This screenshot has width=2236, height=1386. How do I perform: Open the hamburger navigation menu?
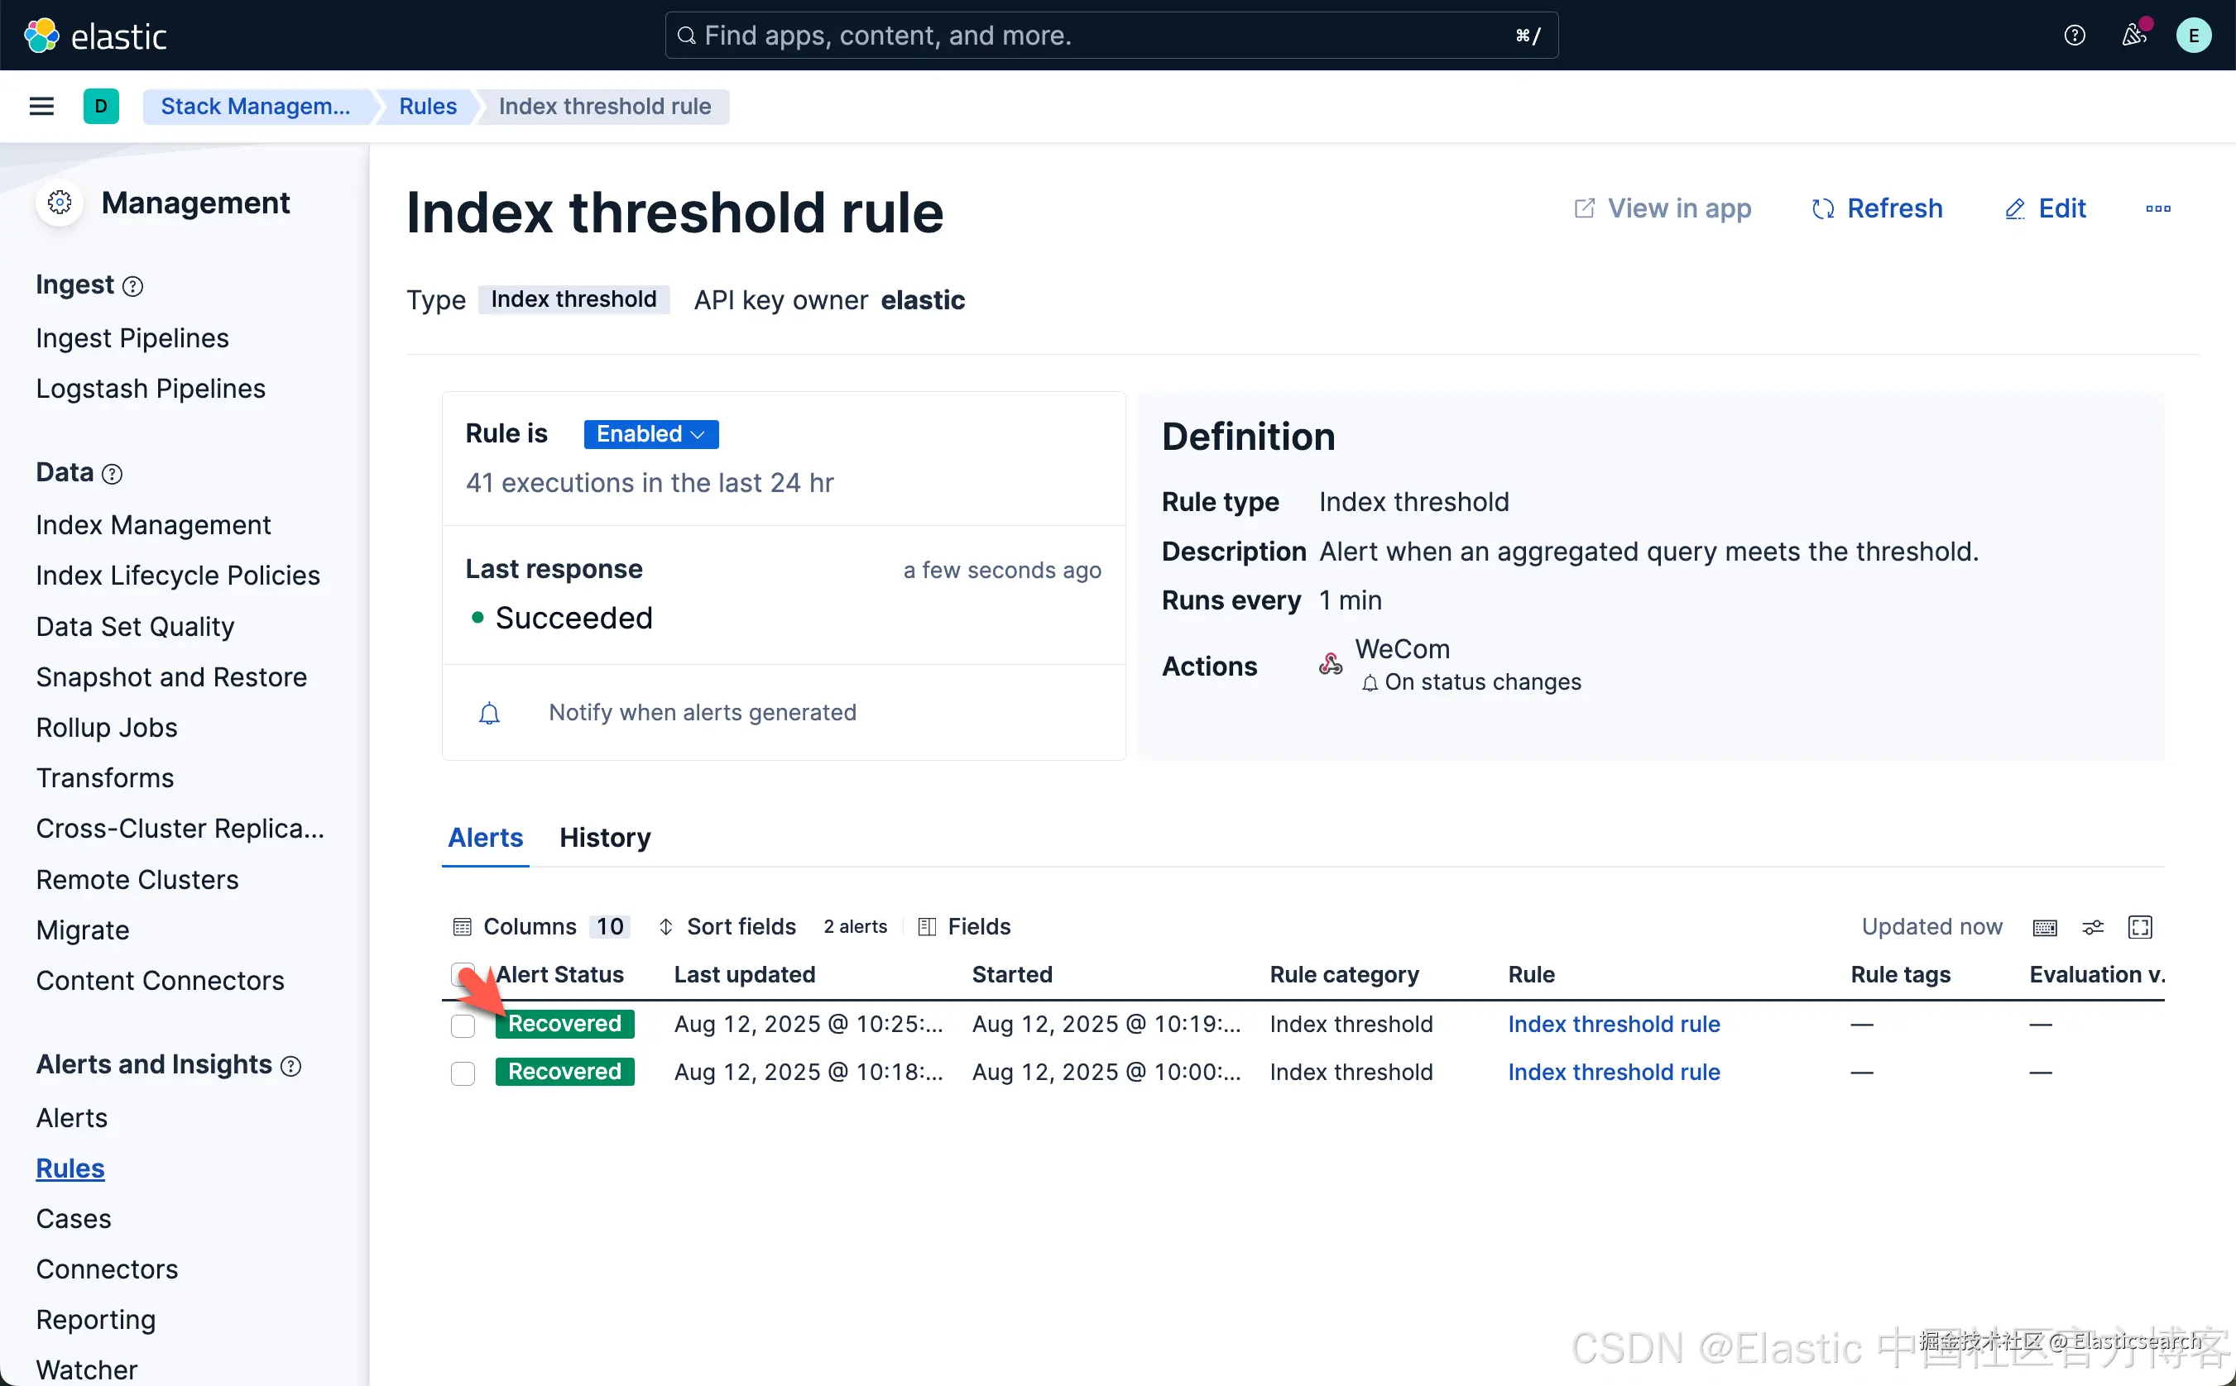[x=41, y=107]
